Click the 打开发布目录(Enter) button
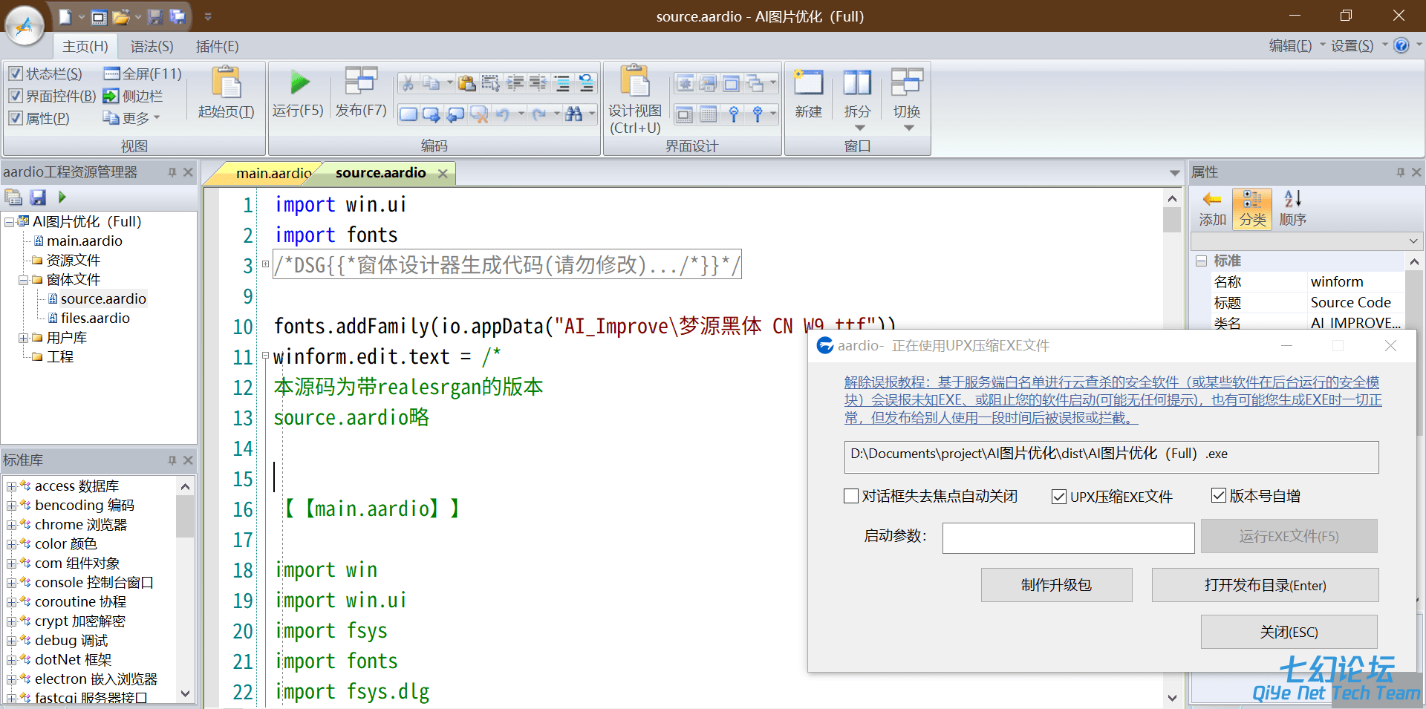Viewport: 1426px width, 709px height. pos(1265,585)
